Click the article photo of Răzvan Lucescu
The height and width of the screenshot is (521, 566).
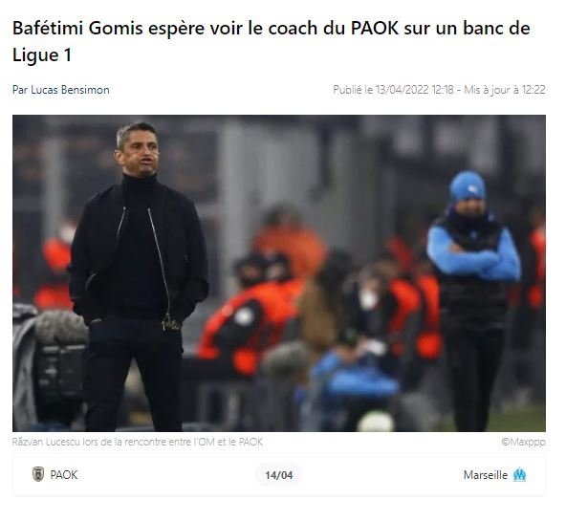click(279, 273)
